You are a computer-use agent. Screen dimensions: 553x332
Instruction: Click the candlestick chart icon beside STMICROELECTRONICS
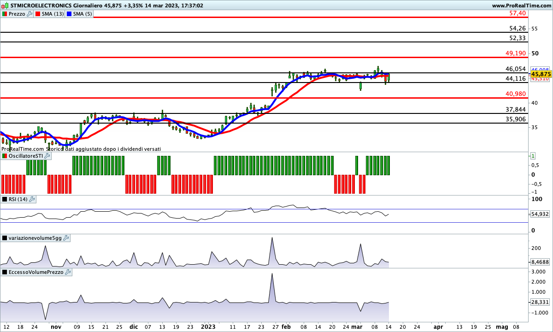click(5, 6)
